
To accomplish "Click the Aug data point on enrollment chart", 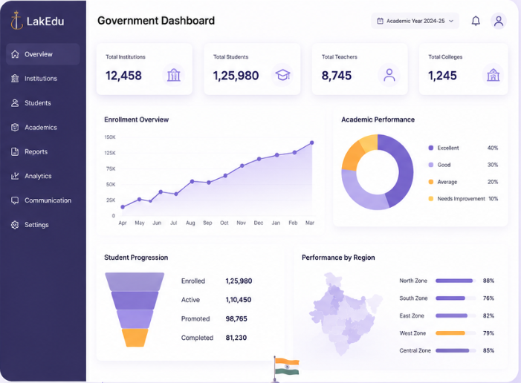I will point(192,182).
